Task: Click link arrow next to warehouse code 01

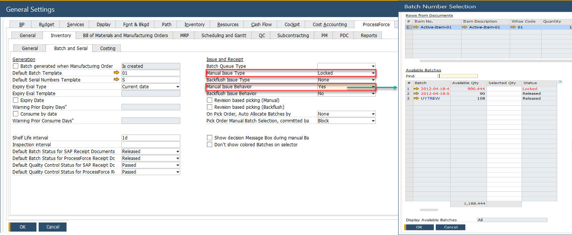Action: coord(514,27)
